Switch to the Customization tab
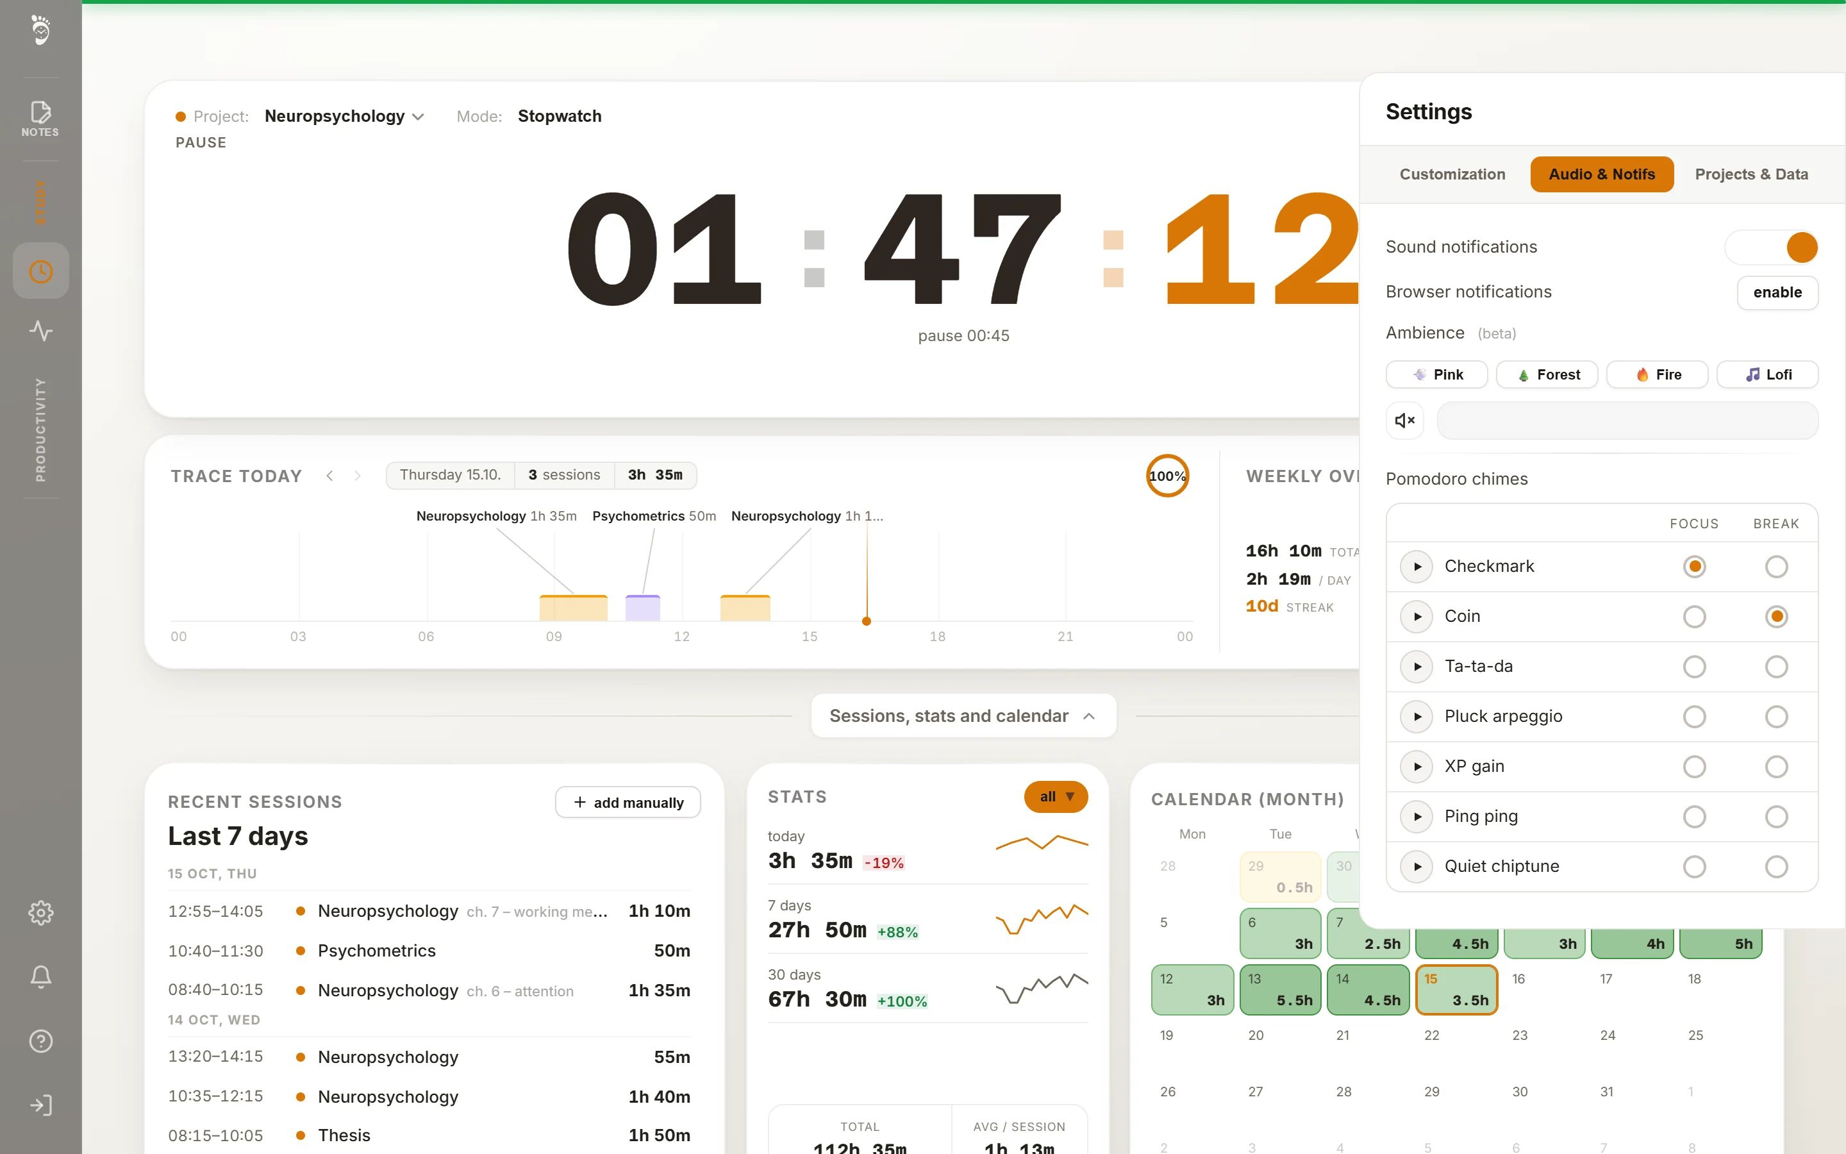The width and height of the screenshot is (1846, 1154). point(1452,174)
